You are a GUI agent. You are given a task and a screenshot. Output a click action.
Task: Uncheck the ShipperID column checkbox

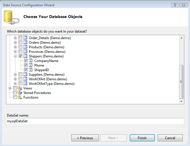(x=26, y=70)
